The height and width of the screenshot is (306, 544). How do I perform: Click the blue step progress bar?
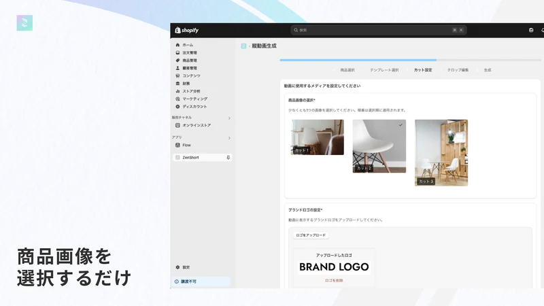(358, 60)
